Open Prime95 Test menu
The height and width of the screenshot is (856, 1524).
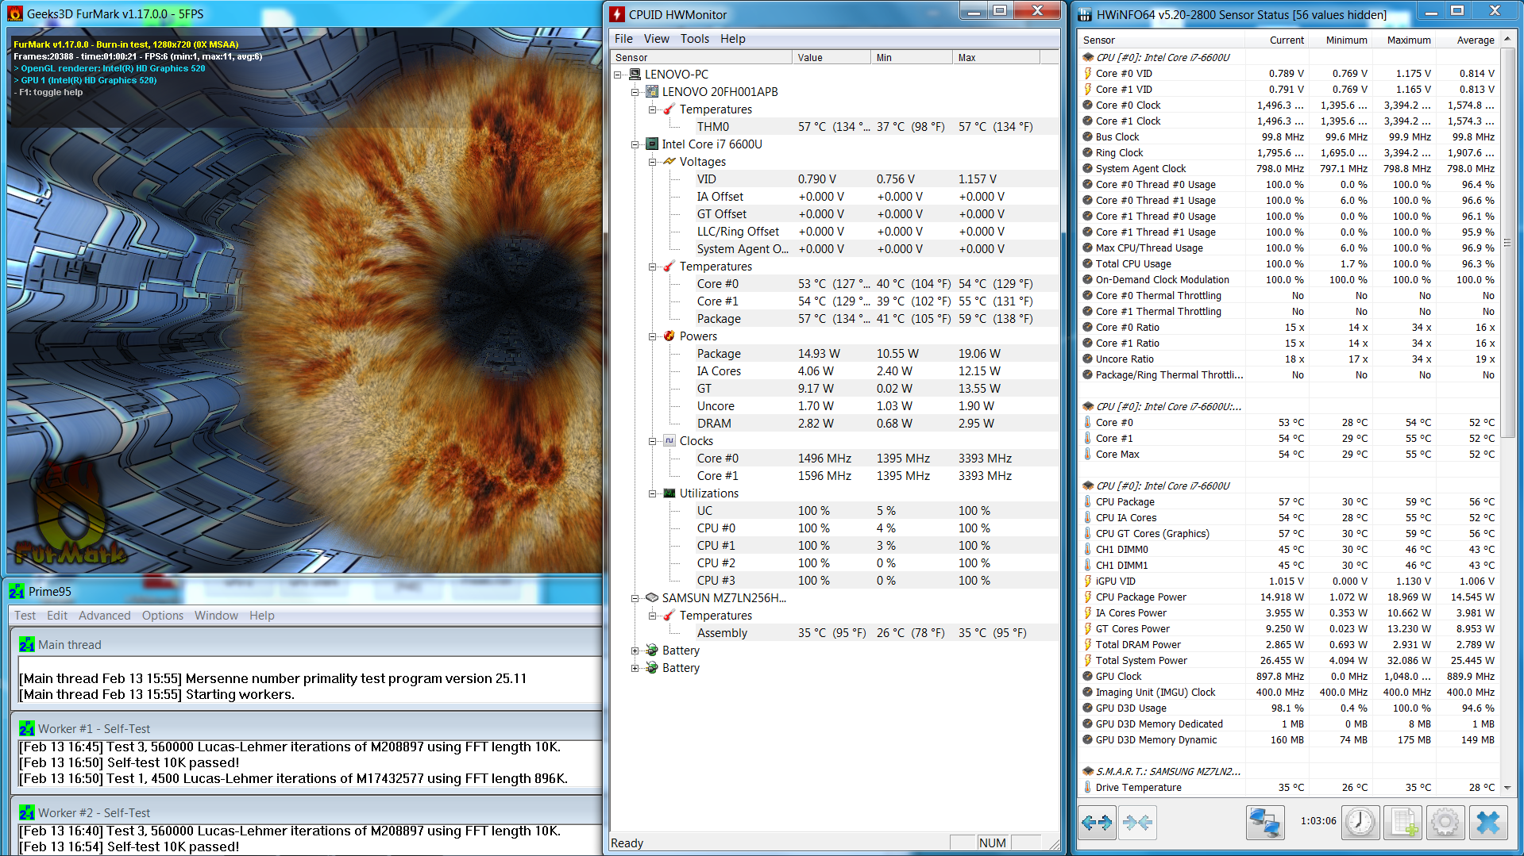(25, 616)
